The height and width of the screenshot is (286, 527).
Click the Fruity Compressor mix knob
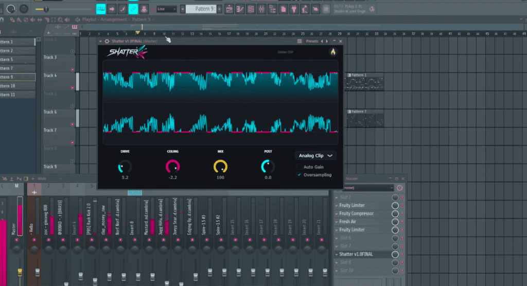pyautogui.click(x=395, y=214)
